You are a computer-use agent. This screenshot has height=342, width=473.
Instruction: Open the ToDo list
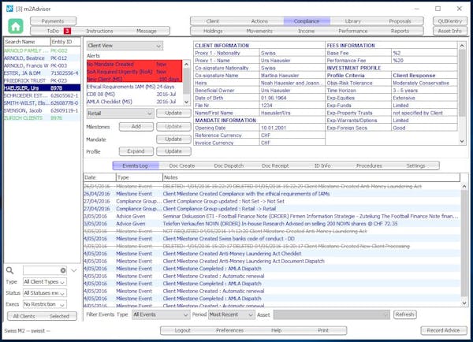pos(53,31)
